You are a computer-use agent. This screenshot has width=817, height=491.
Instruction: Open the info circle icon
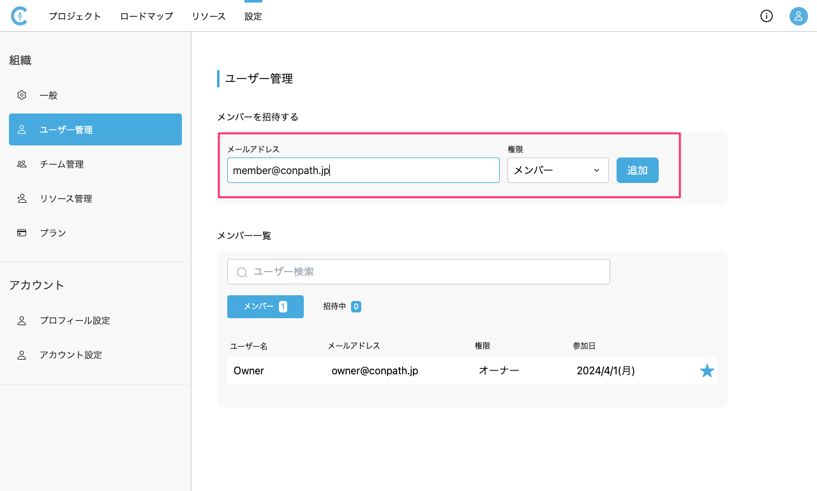tap(767, 16)
